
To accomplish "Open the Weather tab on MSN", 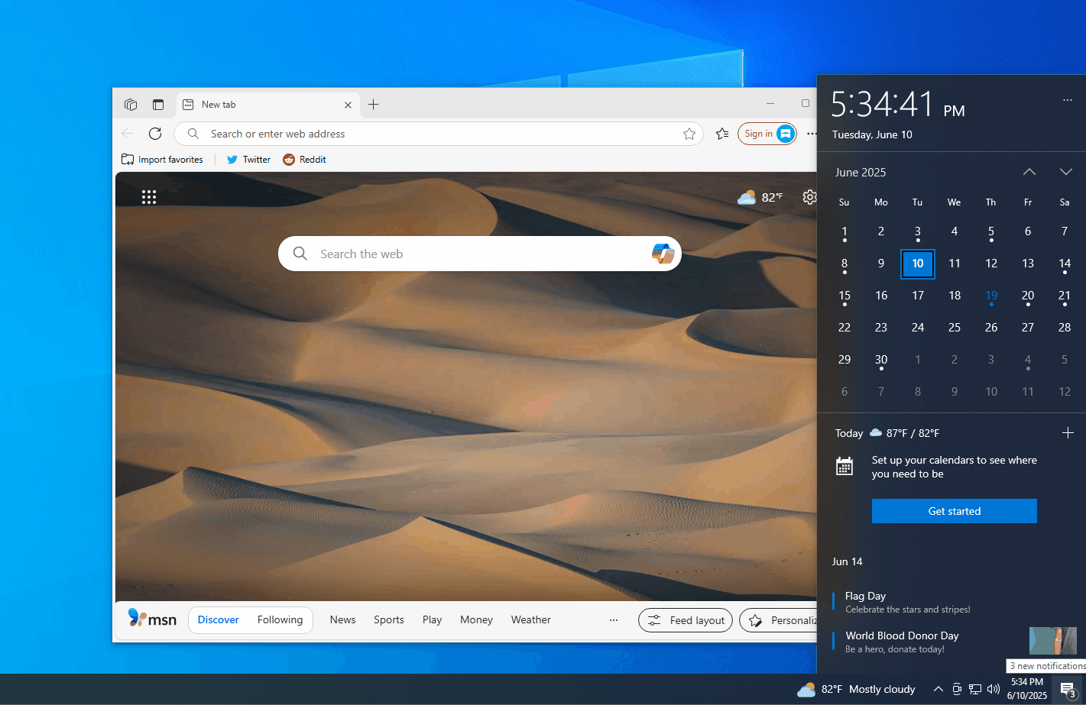I will pyautogui.click(x=530, y=619).
